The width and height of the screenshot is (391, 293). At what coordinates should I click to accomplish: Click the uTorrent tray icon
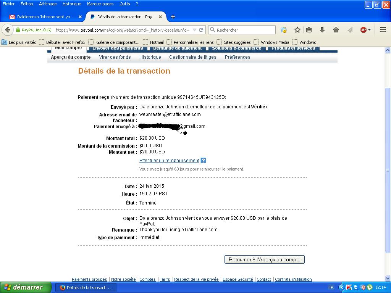[x=370, y=287]
